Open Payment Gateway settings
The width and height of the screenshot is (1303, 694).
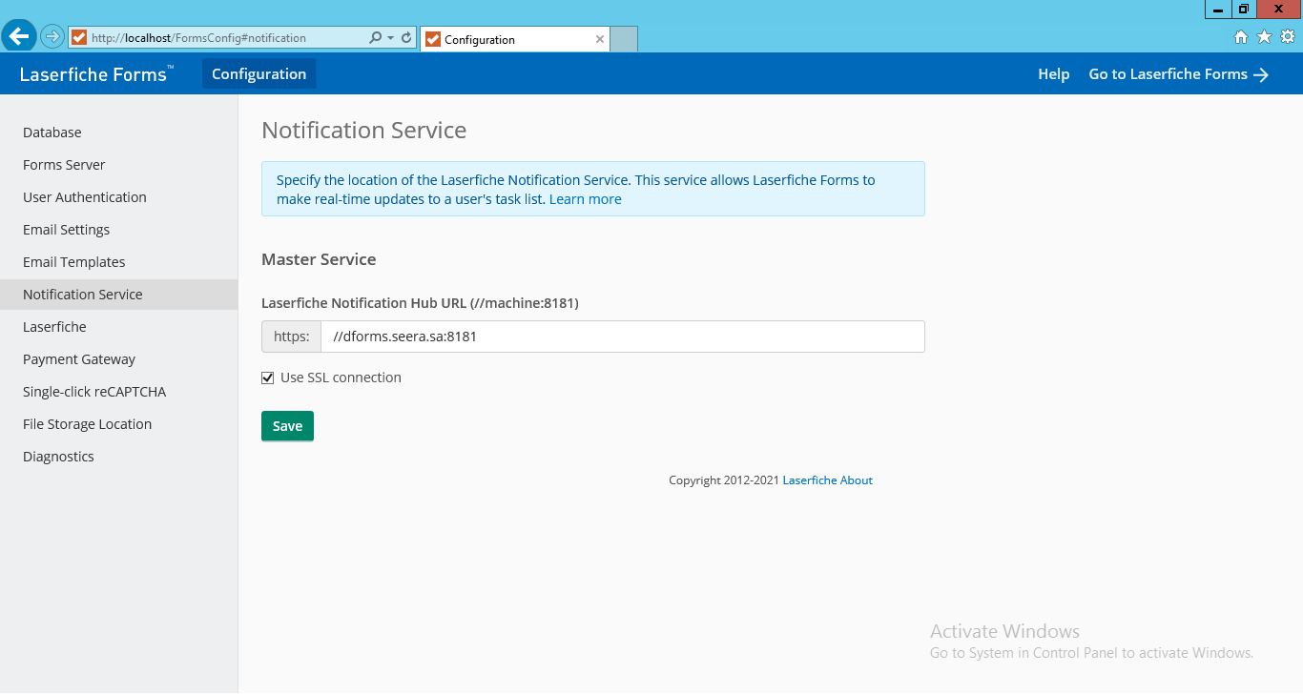[118, 359]
